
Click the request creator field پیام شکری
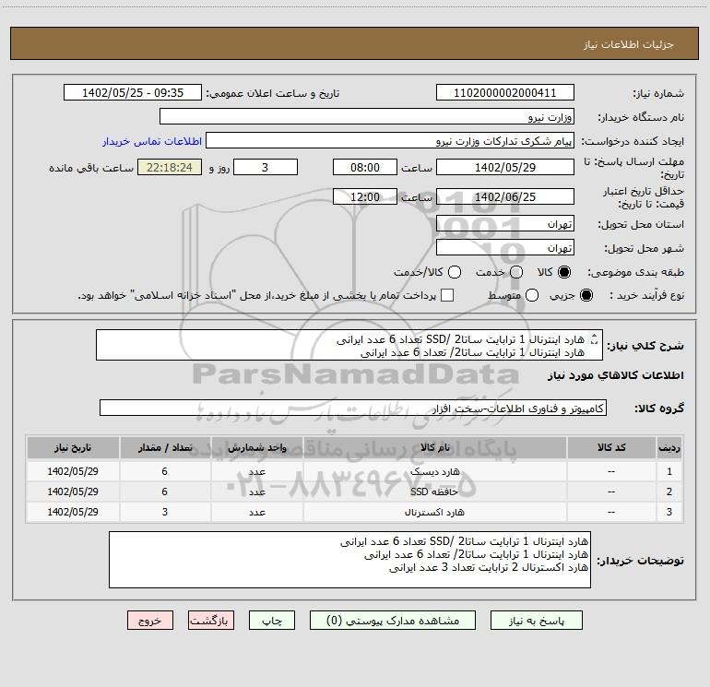coord(390,140)
